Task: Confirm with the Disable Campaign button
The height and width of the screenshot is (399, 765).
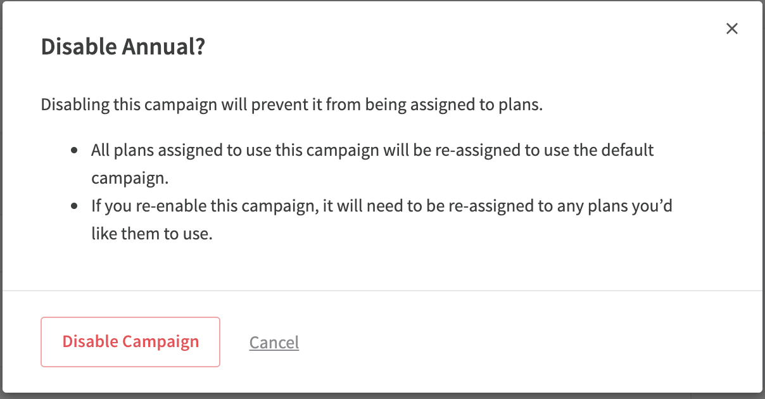Action: click(130, 342)
